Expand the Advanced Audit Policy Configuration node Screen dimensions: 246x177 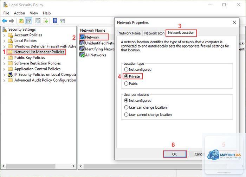click(x=4, y=81)
